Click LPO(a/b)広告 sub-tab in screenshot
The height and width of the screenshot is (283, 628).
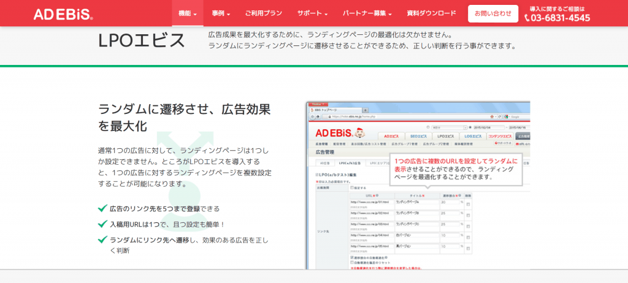[350, 164]
